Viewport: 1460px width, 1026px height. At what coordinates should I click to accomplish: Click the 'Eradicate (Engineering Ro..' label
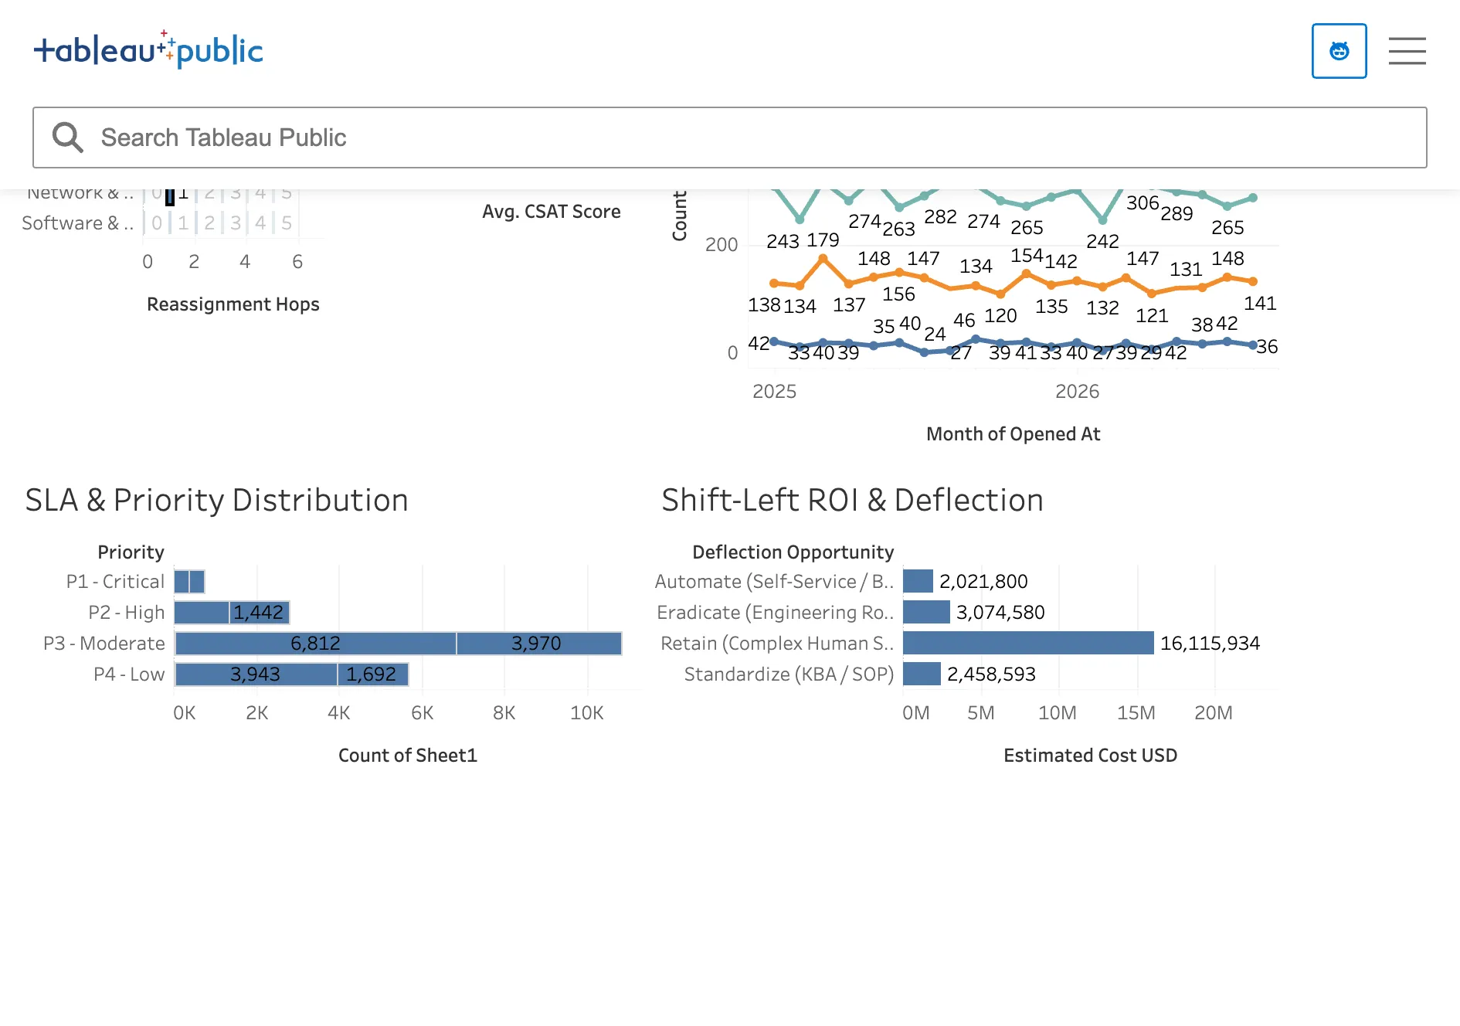pos(775,613)
